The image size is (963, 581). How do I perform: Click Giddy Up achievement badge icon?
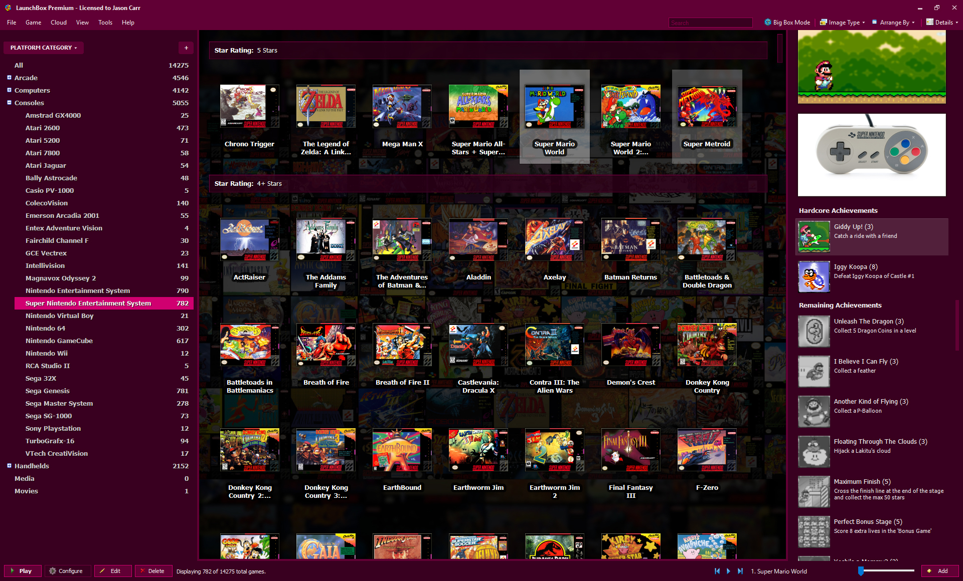[x=814, y=237]
